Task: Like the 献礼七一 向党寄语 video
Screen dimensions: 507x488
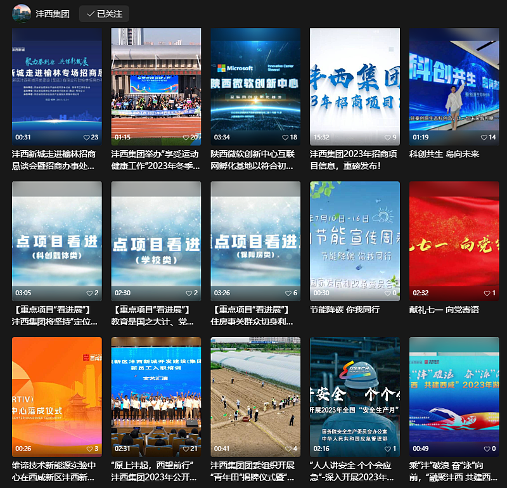Action: [486, 293]
